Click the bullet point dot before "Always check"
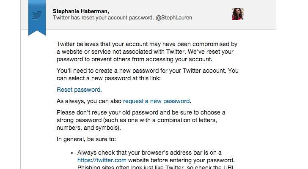The height and width of the screenshot is (169, 308). 72,153
